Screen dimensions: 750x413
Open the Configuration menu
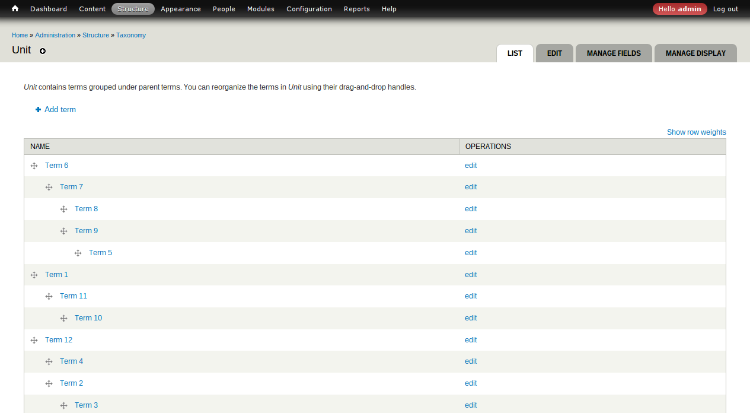point(309,9)
